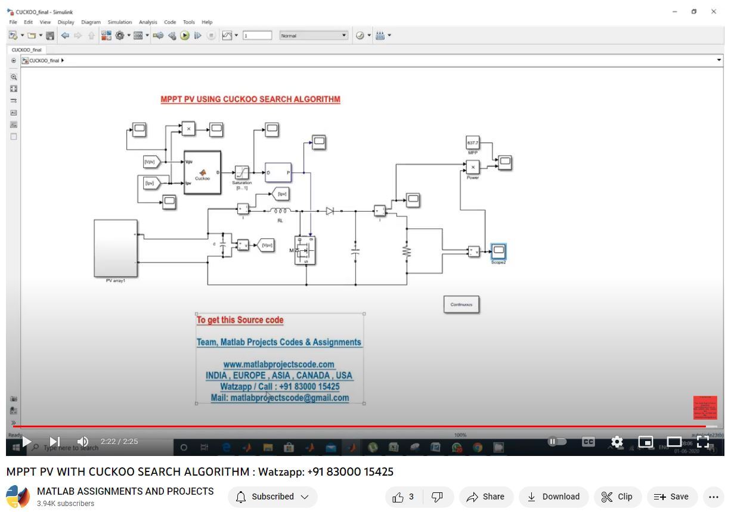Open the Simulink Library Browser
Image resolution: width=731 pixels, height=512 pixels.
click(x=106, y=36)
